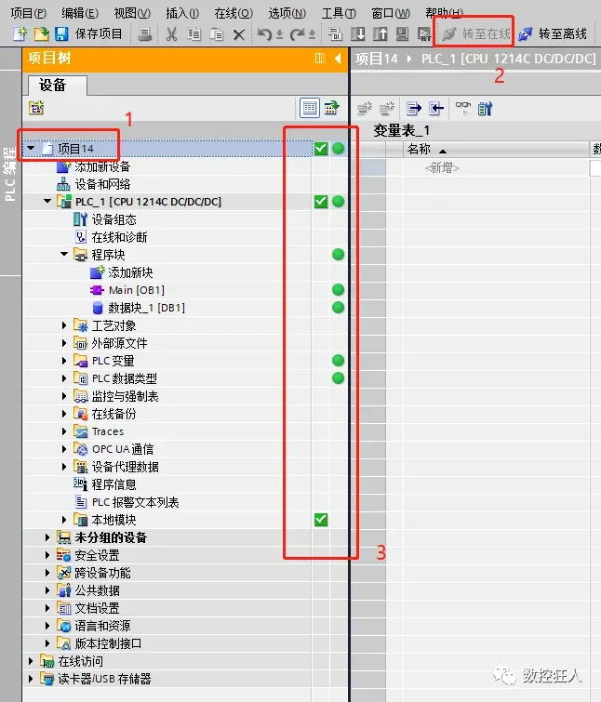The height and width of the screenshot is (702, 601).
Task: Click the export tags icon
Action: pos(414,109)
